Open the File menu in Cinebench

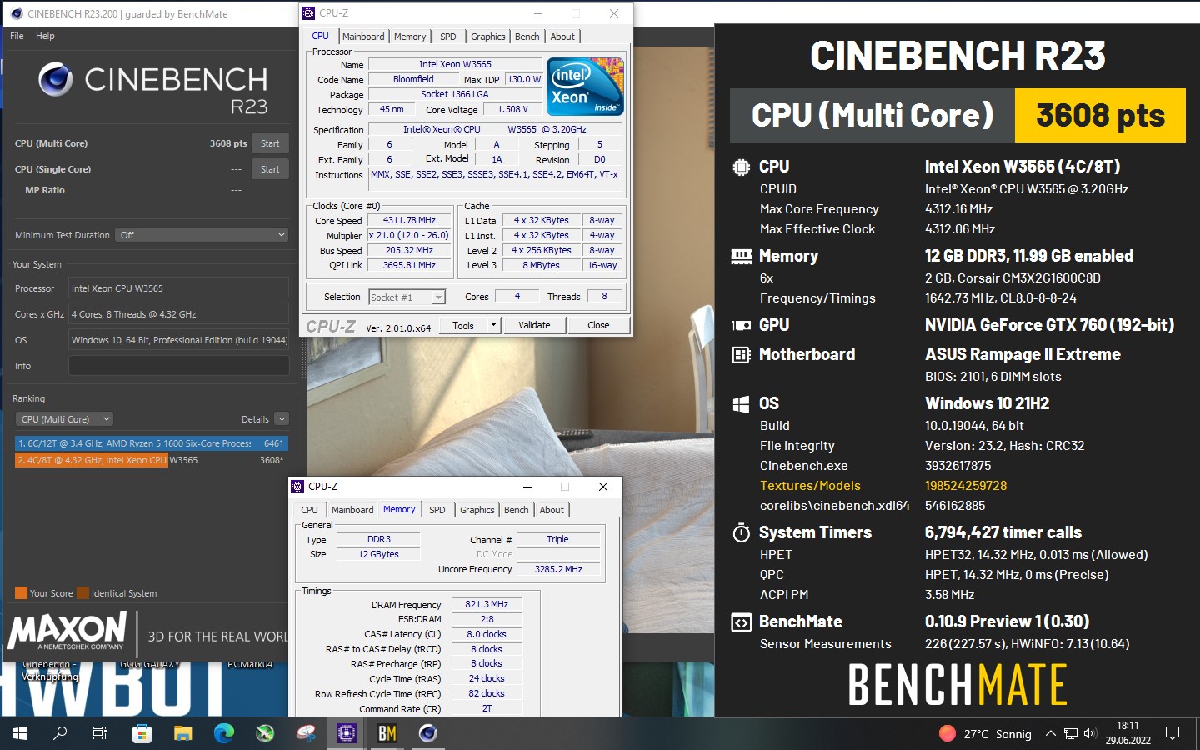pyautogui.click(x=17, y=36)
